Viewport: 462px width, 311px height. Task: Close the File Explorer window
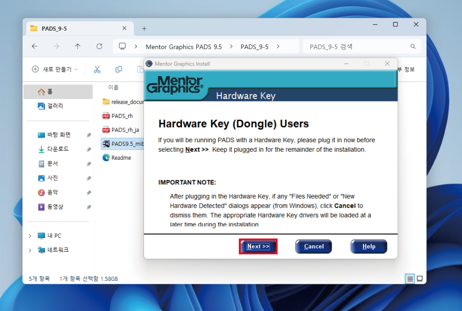[x=416, y=24]
